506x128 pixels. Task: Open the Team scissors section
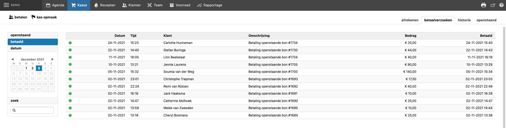click(x=155, y=5)
